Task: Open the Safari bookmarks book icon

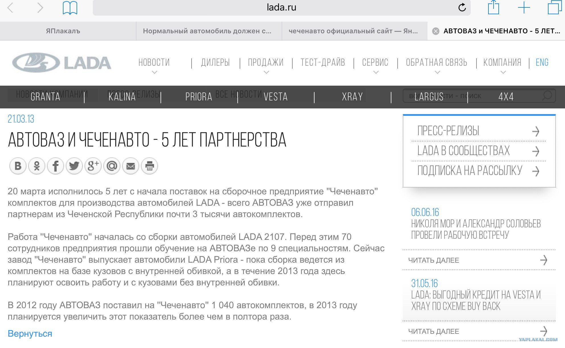Action: (x=70, y=8)
